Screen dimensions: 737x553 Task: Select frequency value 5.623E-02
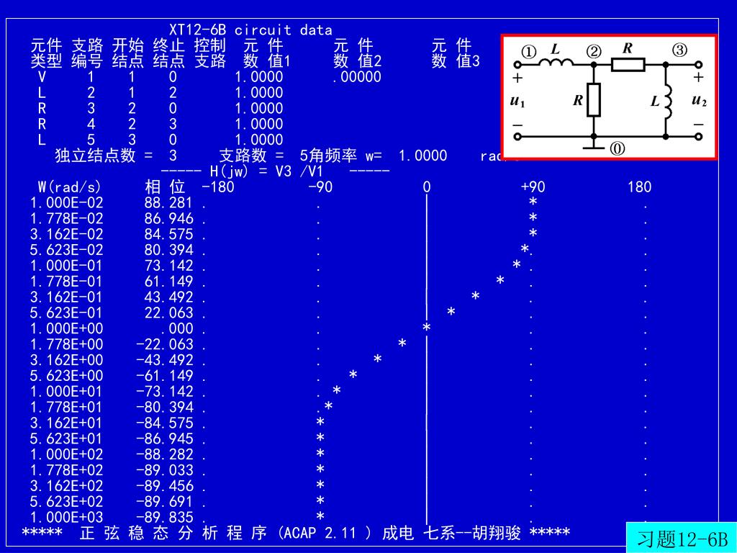[66, 250]
